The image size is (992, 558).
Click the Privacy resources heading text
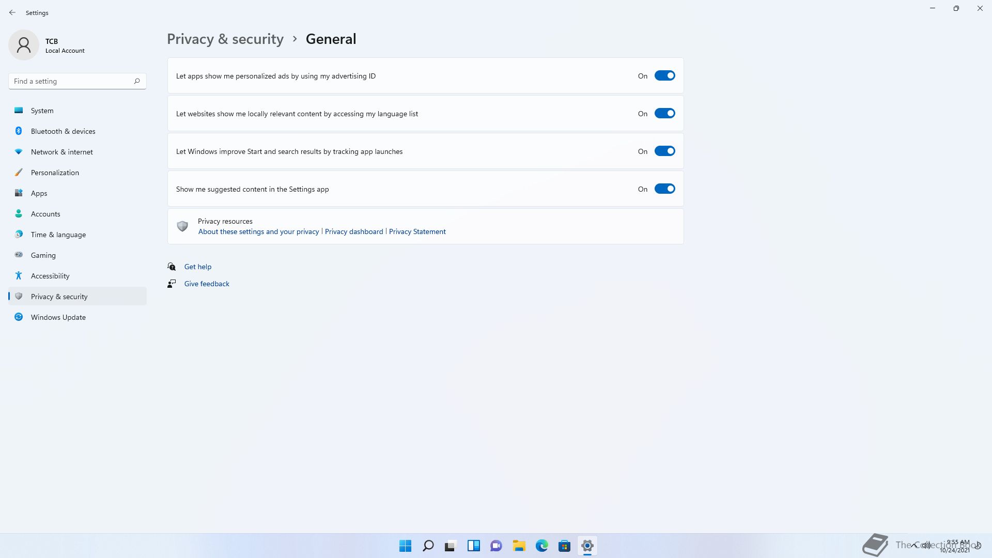(x=225, y=221)
